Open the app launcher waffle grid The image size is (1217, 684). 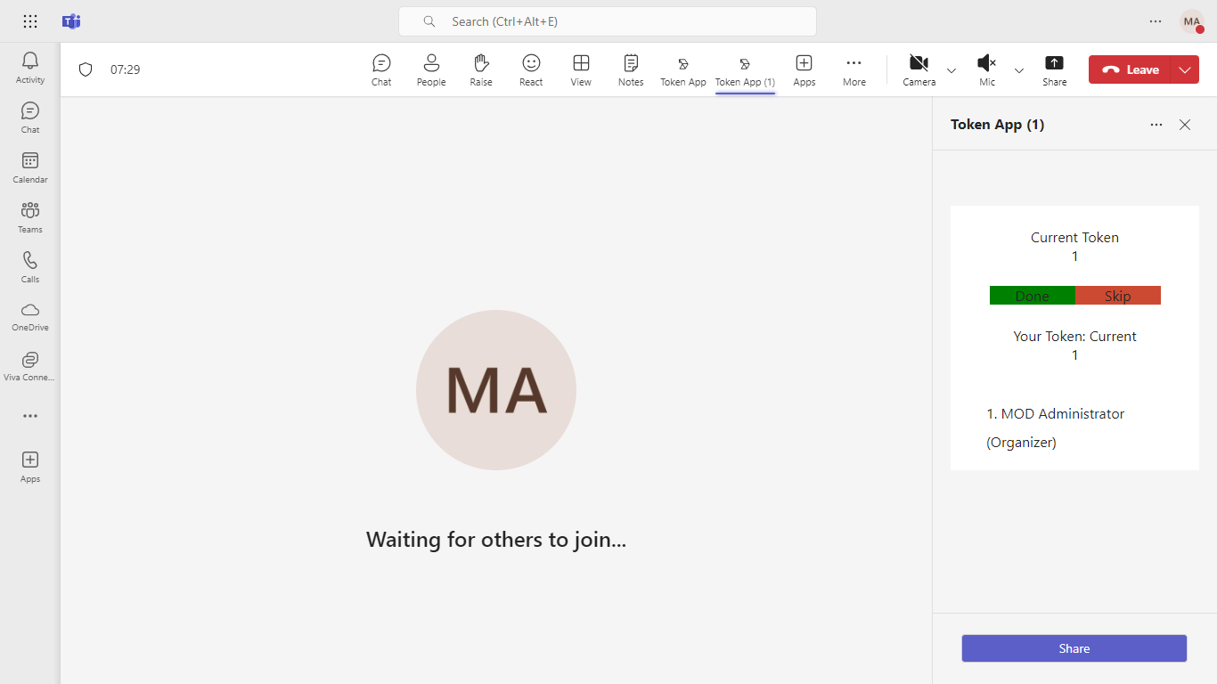[x=30, y=21]
